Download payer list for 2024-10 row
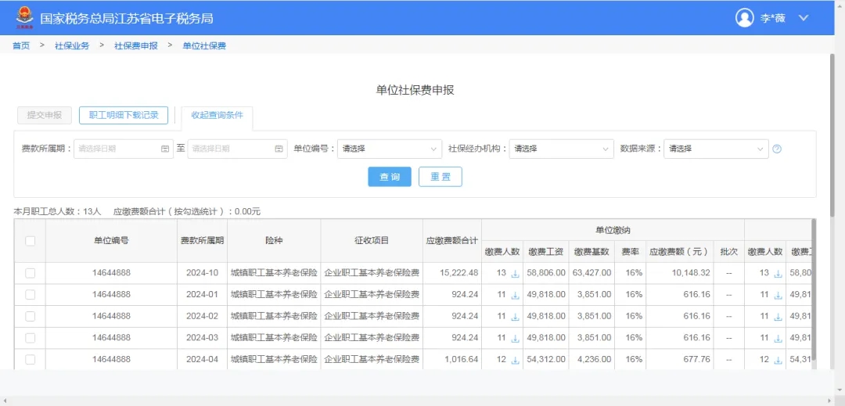The height and width of the screenshot is (406, 845). (515, 274)
